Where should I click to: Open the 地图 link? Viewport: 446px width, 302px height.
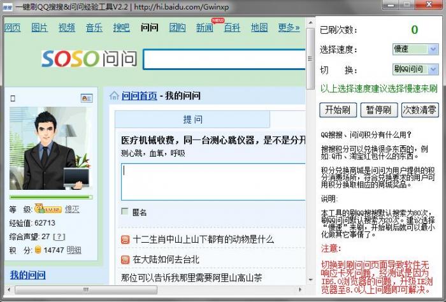[x=259, y=27]
